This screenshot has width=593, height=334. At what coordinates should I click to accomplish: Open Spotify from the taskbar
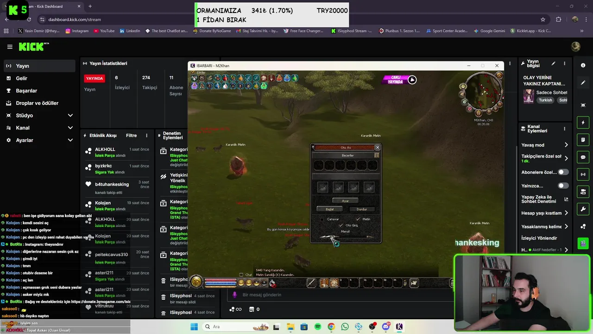click(x=318, y=327)
